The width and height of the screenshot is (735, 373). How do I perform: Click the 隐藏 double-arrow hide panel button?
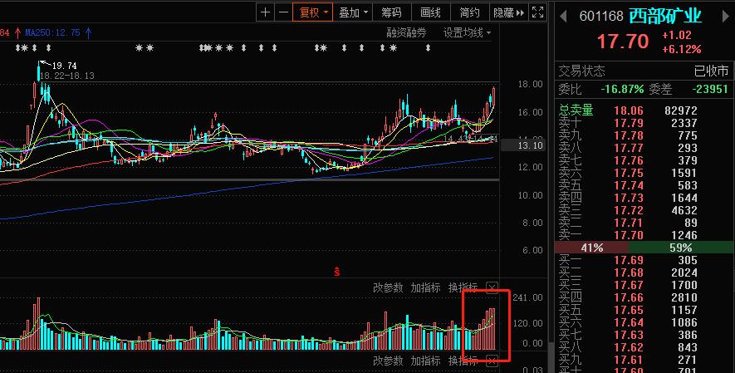click(x=508, y=12)
